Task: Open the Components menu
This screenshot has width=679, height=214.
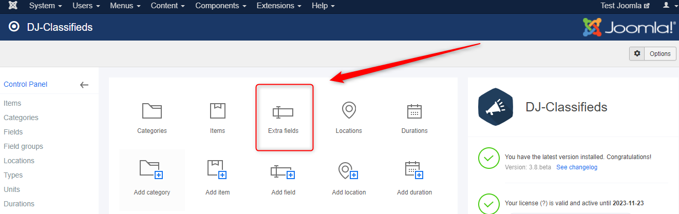Action: (x=221, y=6)
